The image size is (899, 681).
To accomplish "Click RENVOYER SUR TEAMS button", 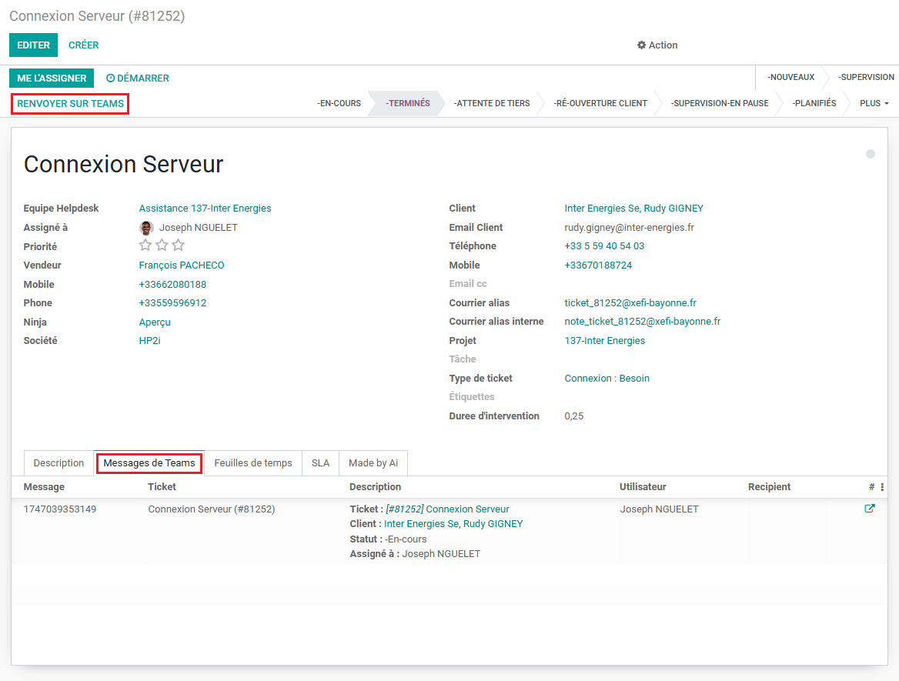I will (x=70, y=104).
